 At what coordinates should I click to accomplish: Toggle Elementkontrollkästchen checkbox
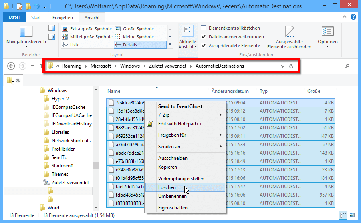[204, 28]
